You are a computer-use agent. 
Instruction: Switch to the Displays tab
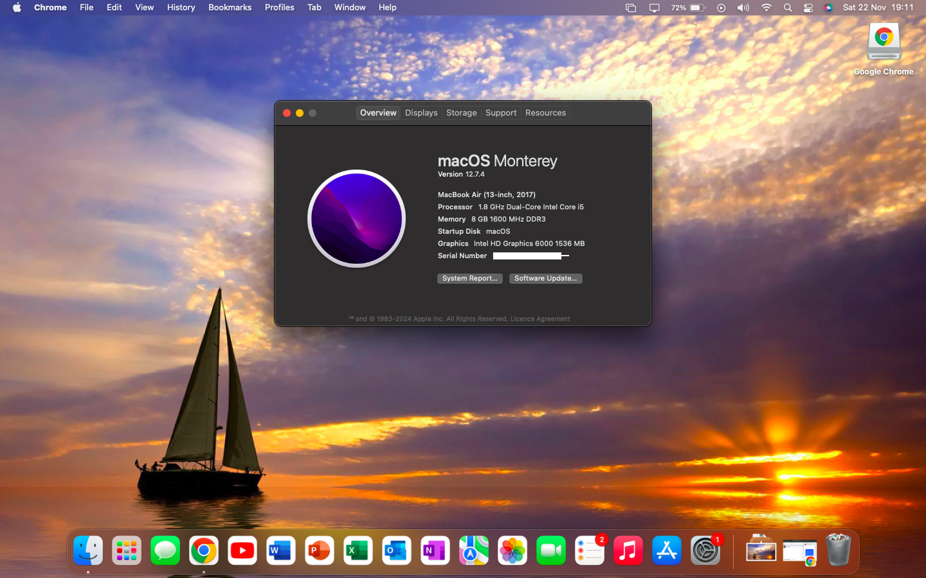[421, 113]
